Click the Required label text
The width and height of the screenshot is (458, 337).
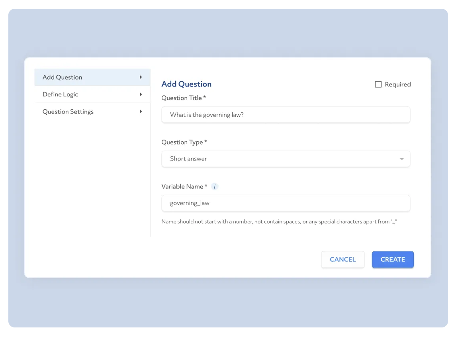point(397,84)
